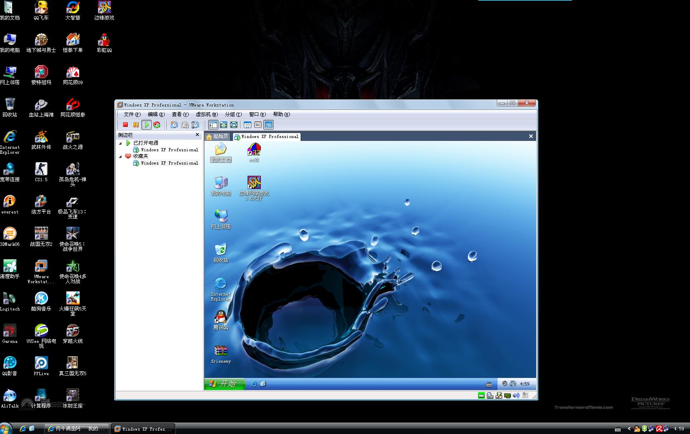Close the current VM tab
Viewport: 690px width, 434px height.
[x=531, y=136]
